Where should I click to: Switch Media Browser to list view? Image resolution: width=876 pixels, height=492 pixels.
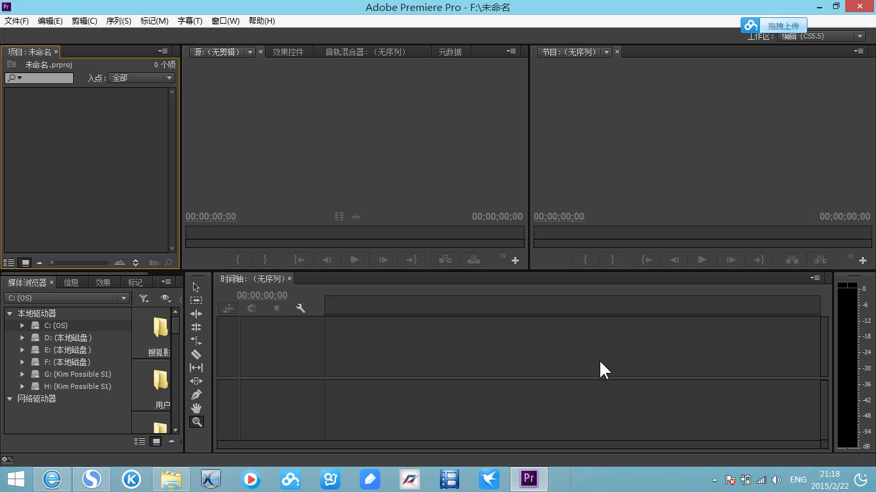click(139, 441)
